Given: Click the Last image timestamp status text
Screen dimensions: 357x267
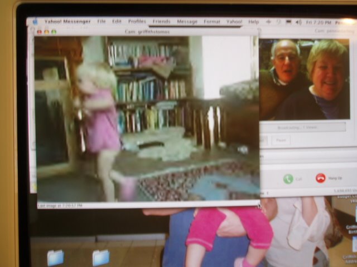Looking at the screenshot, I should point(60,206).
